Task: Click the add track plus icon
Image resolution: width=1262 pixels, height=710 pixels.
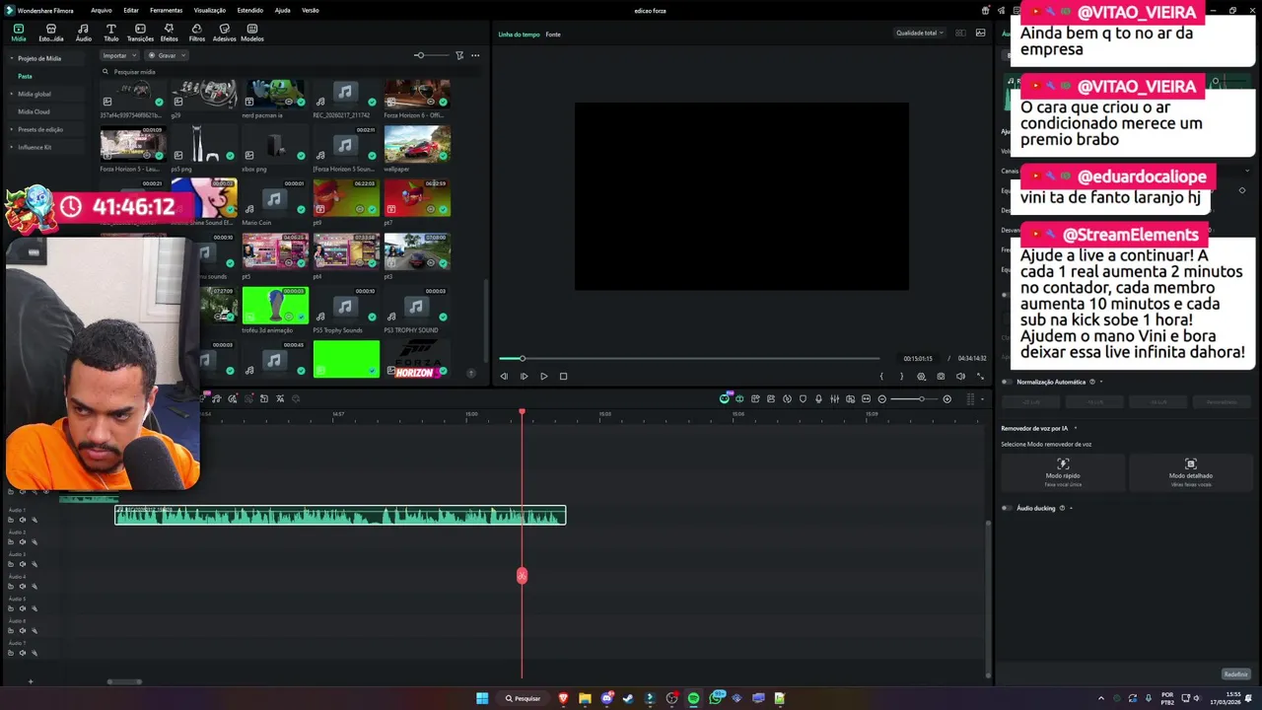Action: [31, 681]
